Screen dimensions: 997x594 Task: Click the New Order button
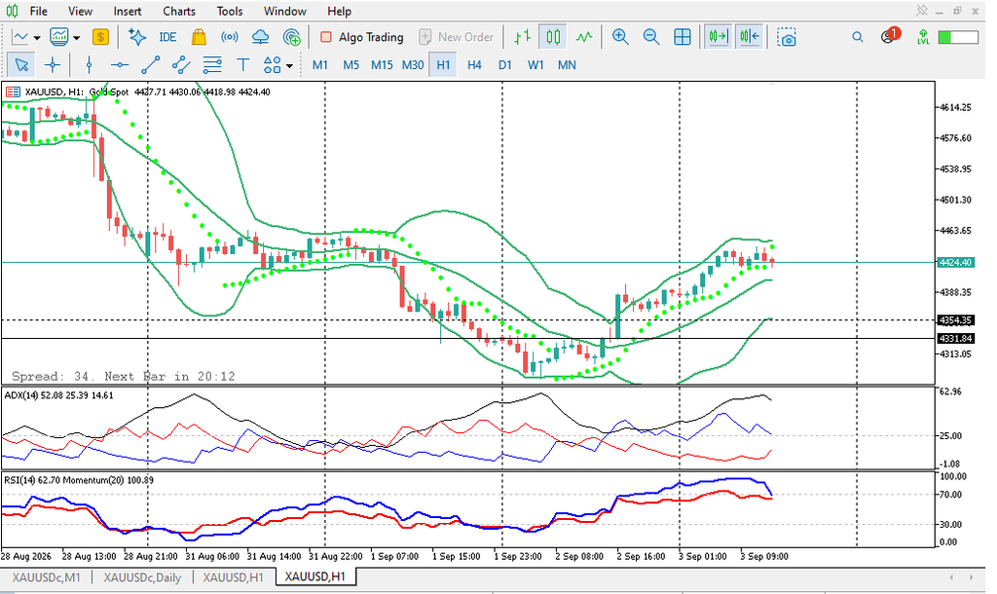457,38
